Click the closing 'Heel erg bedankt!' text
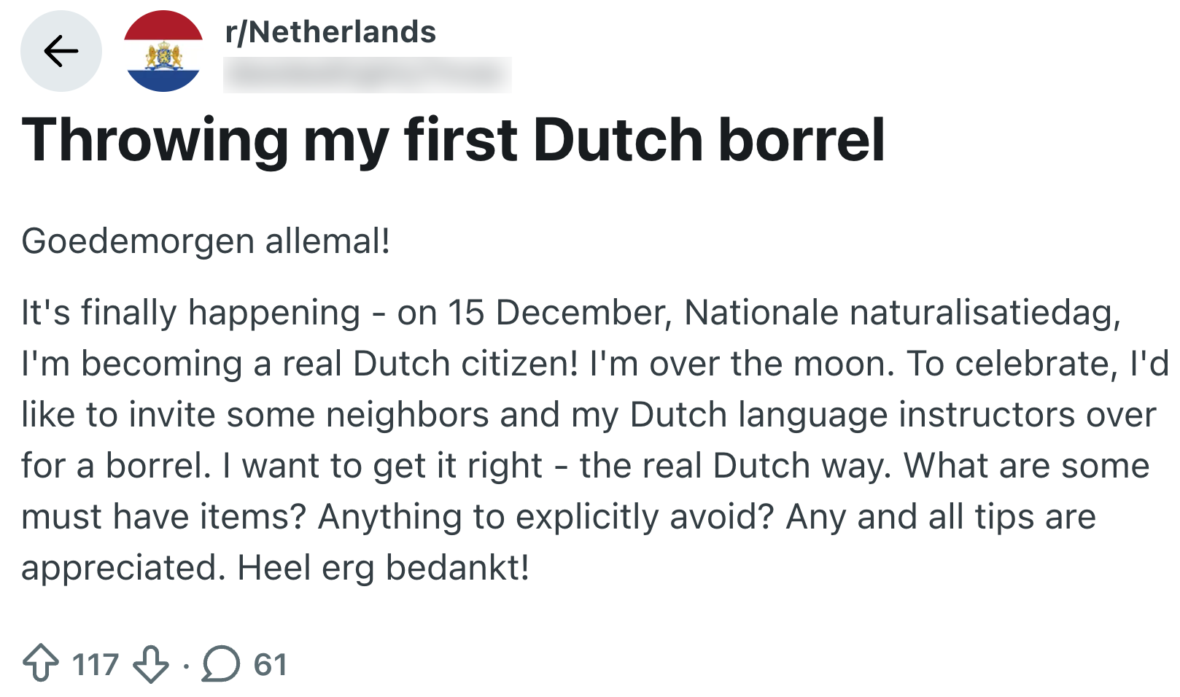1180x697 pixels. [x=384, y=568]
